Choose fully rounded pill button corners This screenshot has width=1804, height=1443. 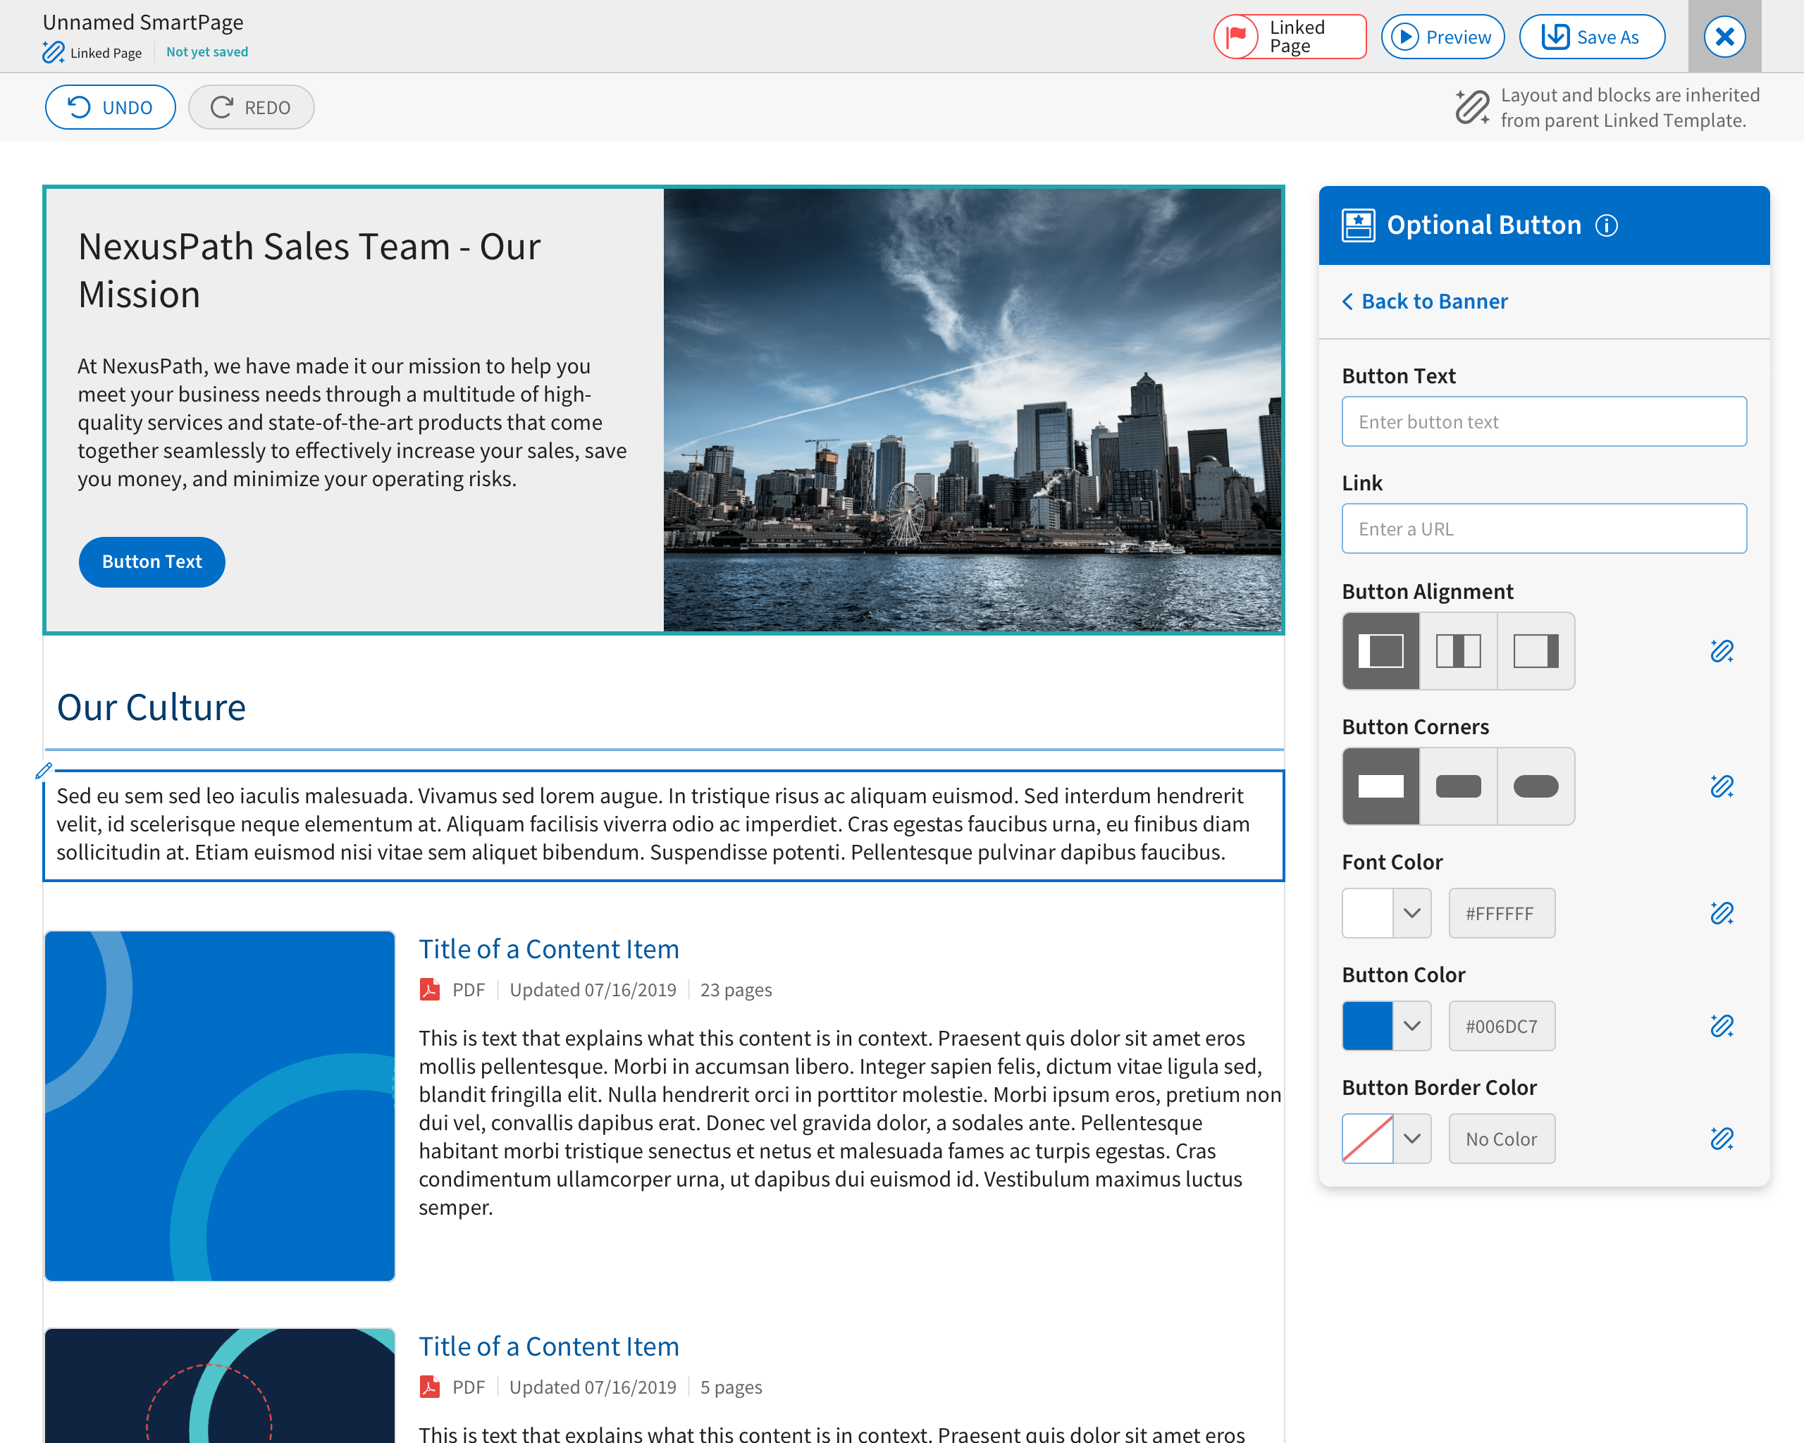coord(1536,786)
